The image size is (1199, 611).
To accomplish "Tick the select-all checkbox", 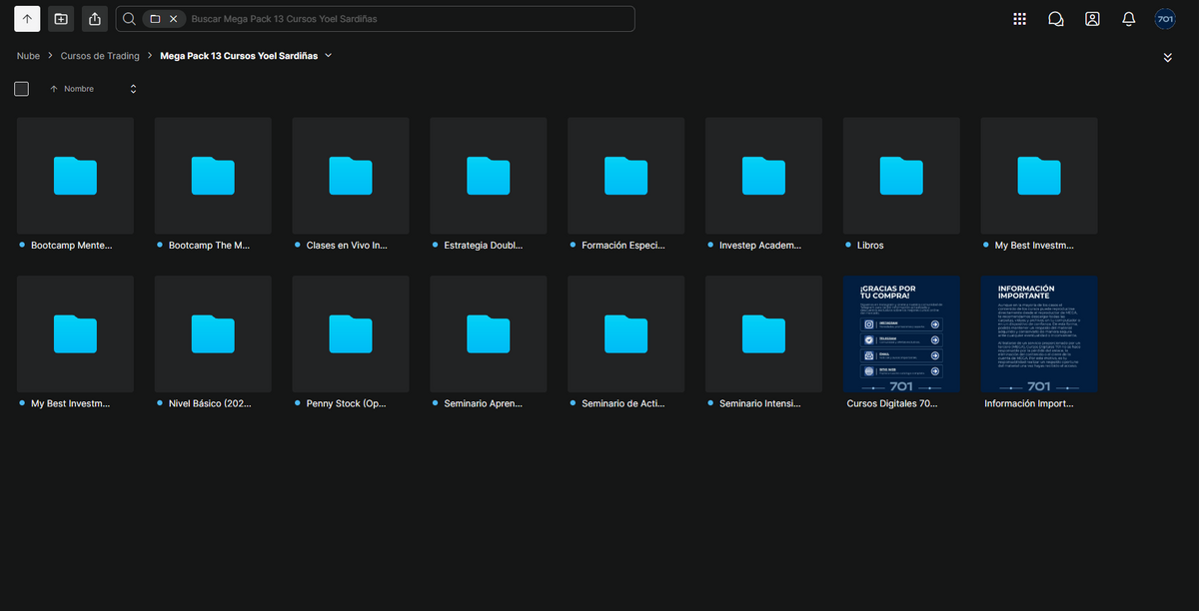I will [x=21, y=89].
